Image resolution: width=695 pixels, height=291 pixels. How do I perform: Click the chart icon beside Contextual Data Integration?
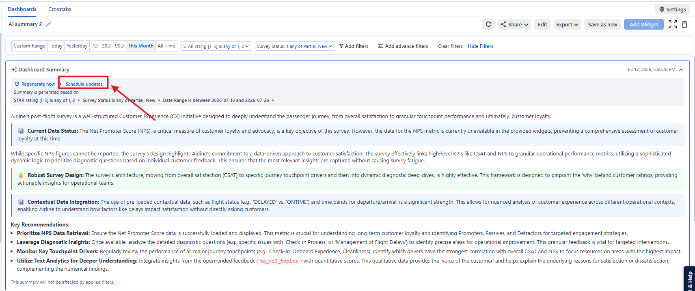click(x=21, y=202)
